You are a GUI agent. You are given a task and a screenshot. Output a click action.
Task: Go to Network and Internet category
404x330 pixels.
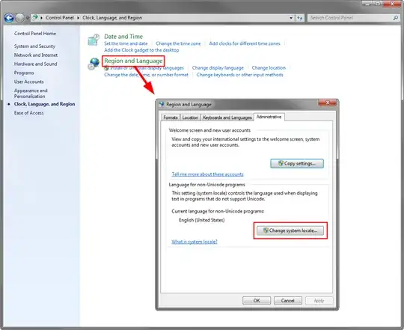pos(36,55)
